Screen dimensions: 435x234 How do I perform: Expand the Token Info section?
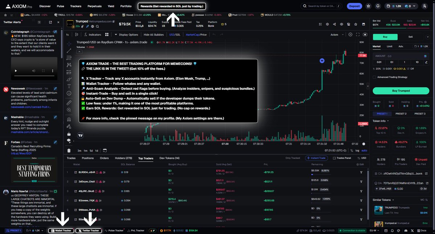[x=381, y=121]
